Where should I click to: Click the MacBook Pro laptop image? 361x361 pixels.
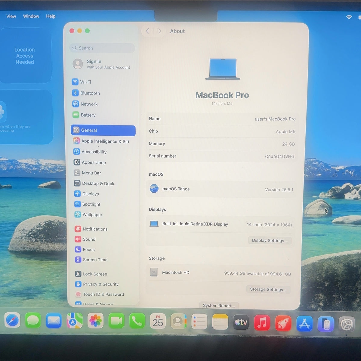pyautogui.click(x=223, y=69)
